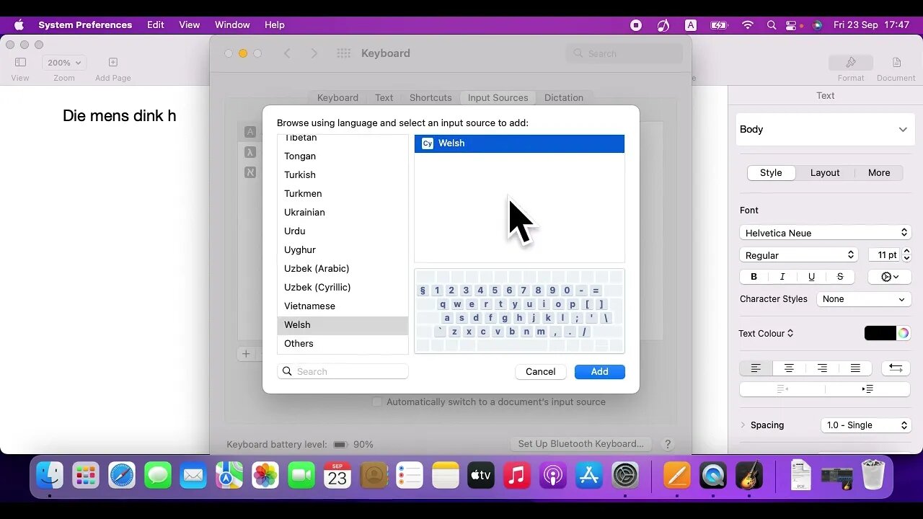Open Podcasts from the Dock
This screenshot has width=923, height=519.
coord(553,476)
